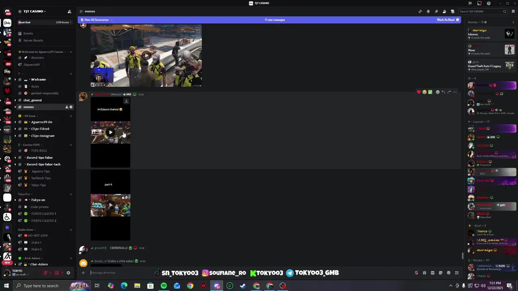The image size is (518, 291).
Task: Add channel to Stake Zone category
Action: tap(71, 230)
